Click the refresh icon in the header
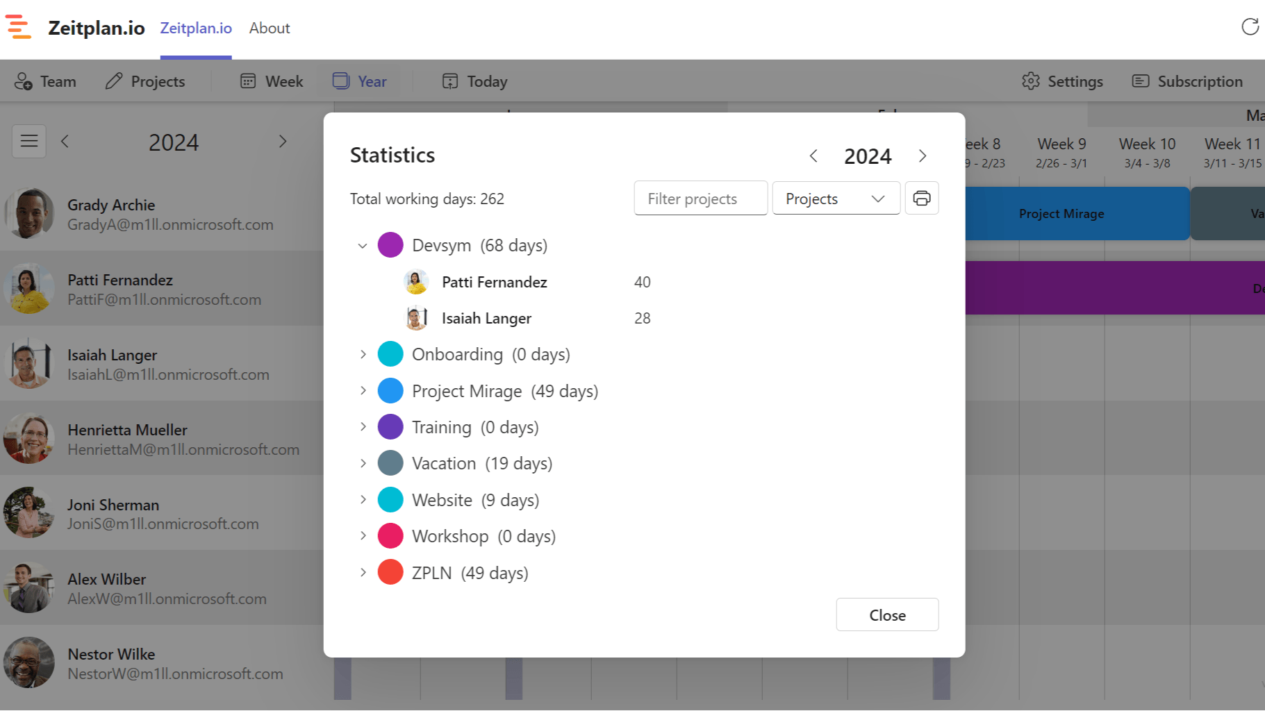The height and width of the screenshot is (711, 1265). (x=1250, y=27)
